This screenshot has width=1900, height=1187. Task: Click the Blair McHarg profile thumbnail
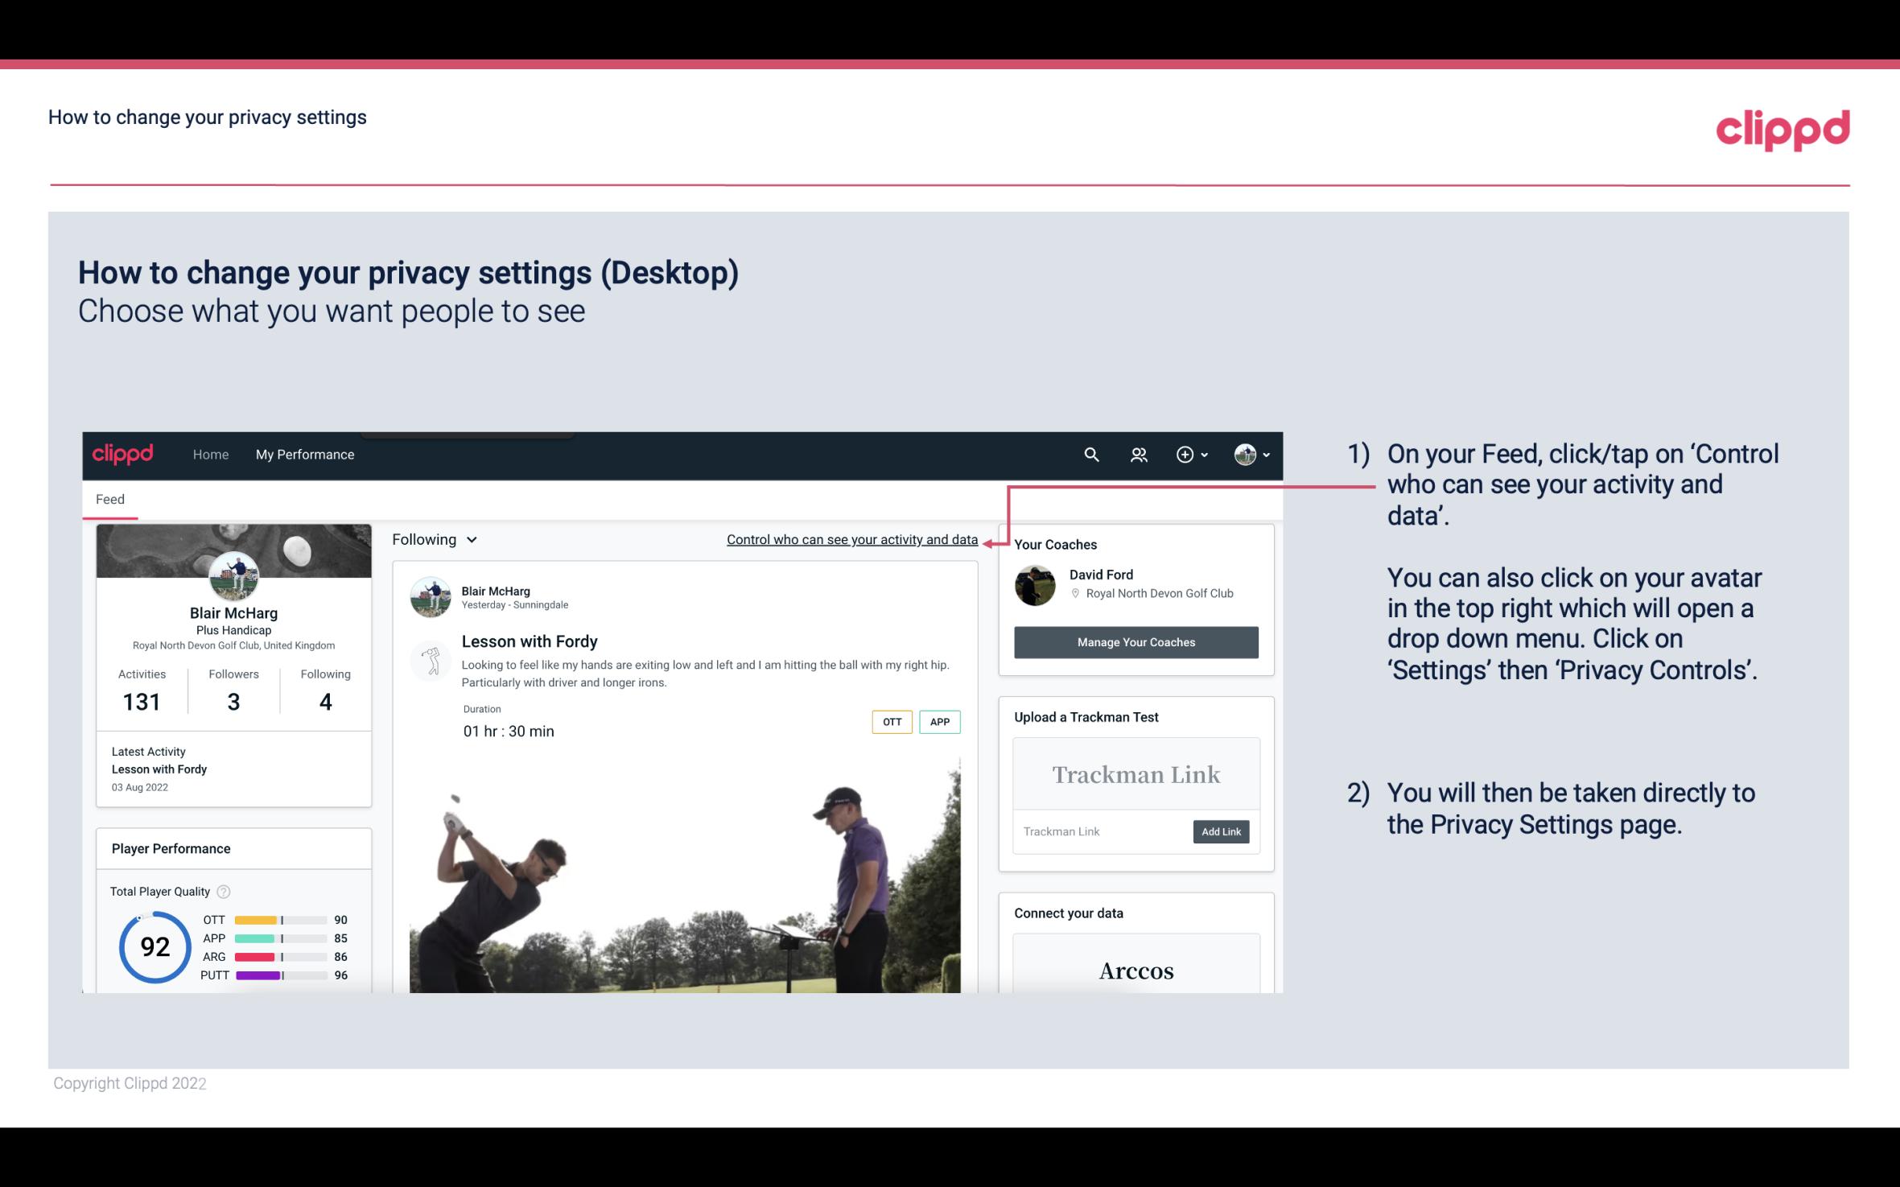(233, 575)
